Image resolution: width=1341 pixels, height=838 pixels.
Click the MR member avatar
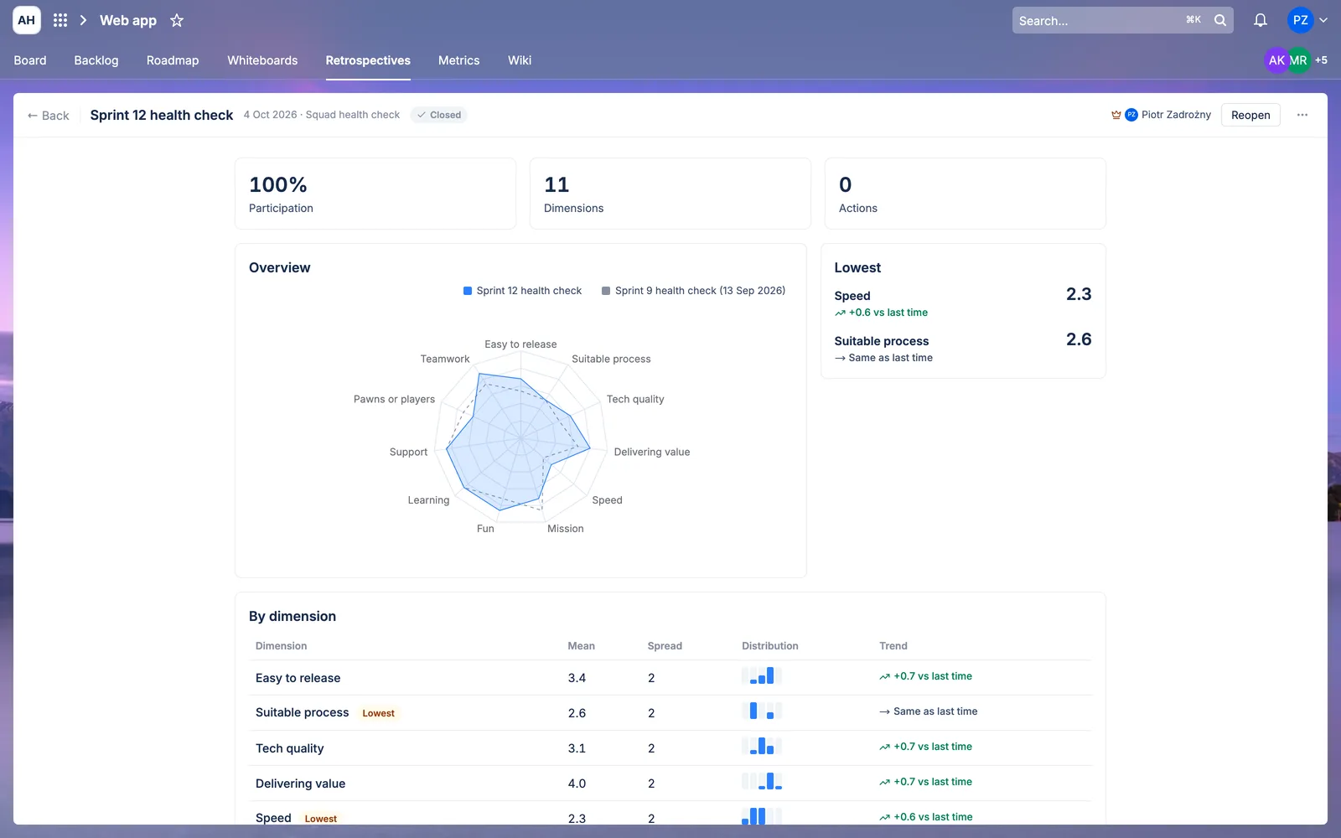[1298, 60]
